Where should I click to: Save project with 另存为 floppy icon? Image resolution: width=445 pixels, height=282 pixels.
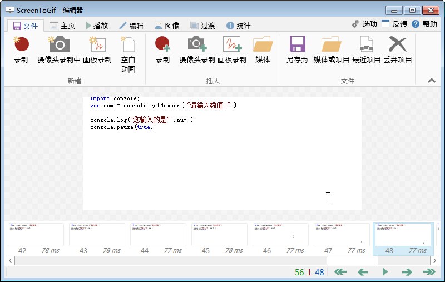(x=297, y=50)
